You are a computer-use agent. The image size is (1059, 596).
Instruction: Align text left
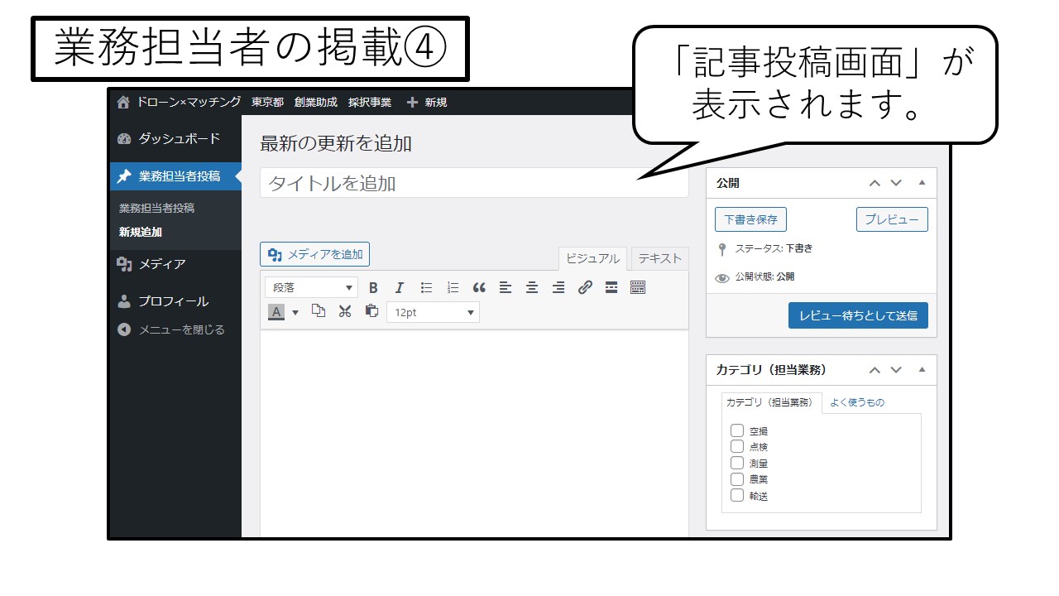[506, 287]
